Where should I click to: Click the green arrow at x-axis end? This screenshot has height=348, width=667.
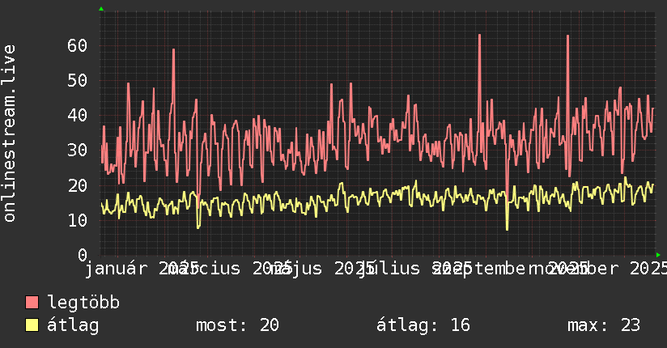[658, 255]
